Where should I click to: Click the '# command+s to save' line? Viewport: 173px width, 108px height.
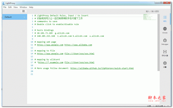click(x=46, y=22)
